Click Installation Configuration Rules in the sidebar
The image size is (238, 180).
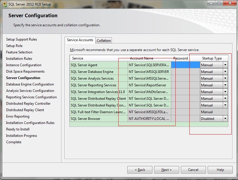click(30, 123)
